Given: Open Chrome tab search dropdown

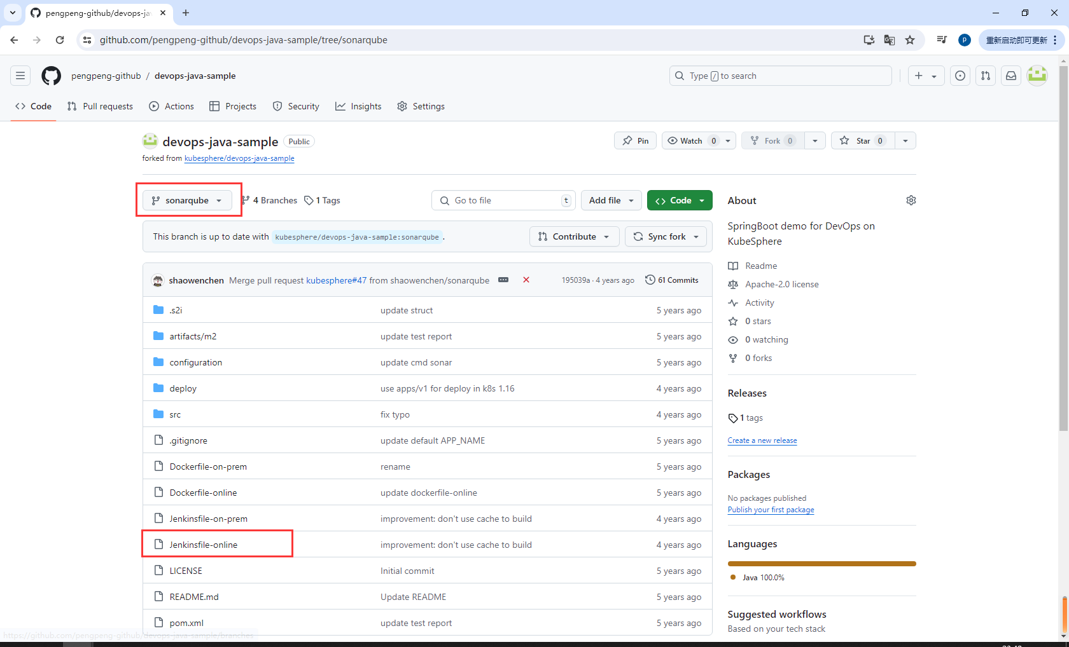Looking at the screenshot, I should coord(13,13).
